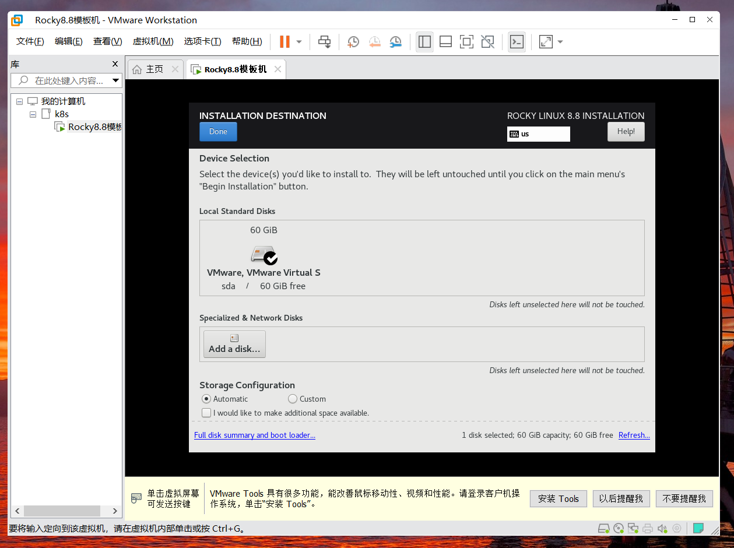Open the power options dropdown arrow
Screen dimensions: 734x548
[x=299, y=42]
